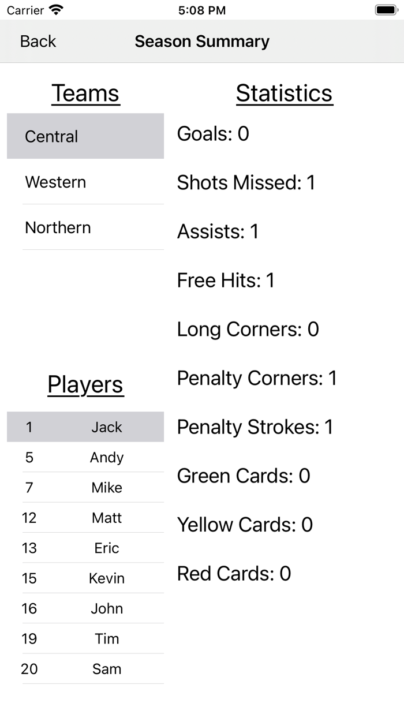Tap the Statistics heading
The width and height of the screenshot is (404, 718).
[284, 93]
